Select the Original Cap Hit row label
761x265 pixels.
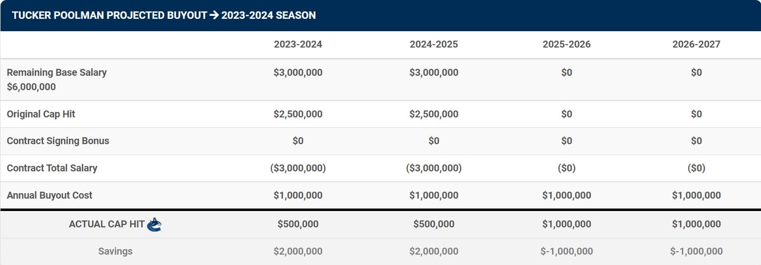coord(41,114)
